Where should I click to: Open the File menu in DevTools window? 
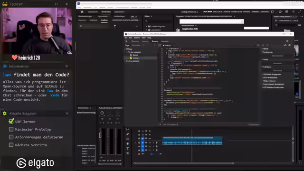coord(126,38)
